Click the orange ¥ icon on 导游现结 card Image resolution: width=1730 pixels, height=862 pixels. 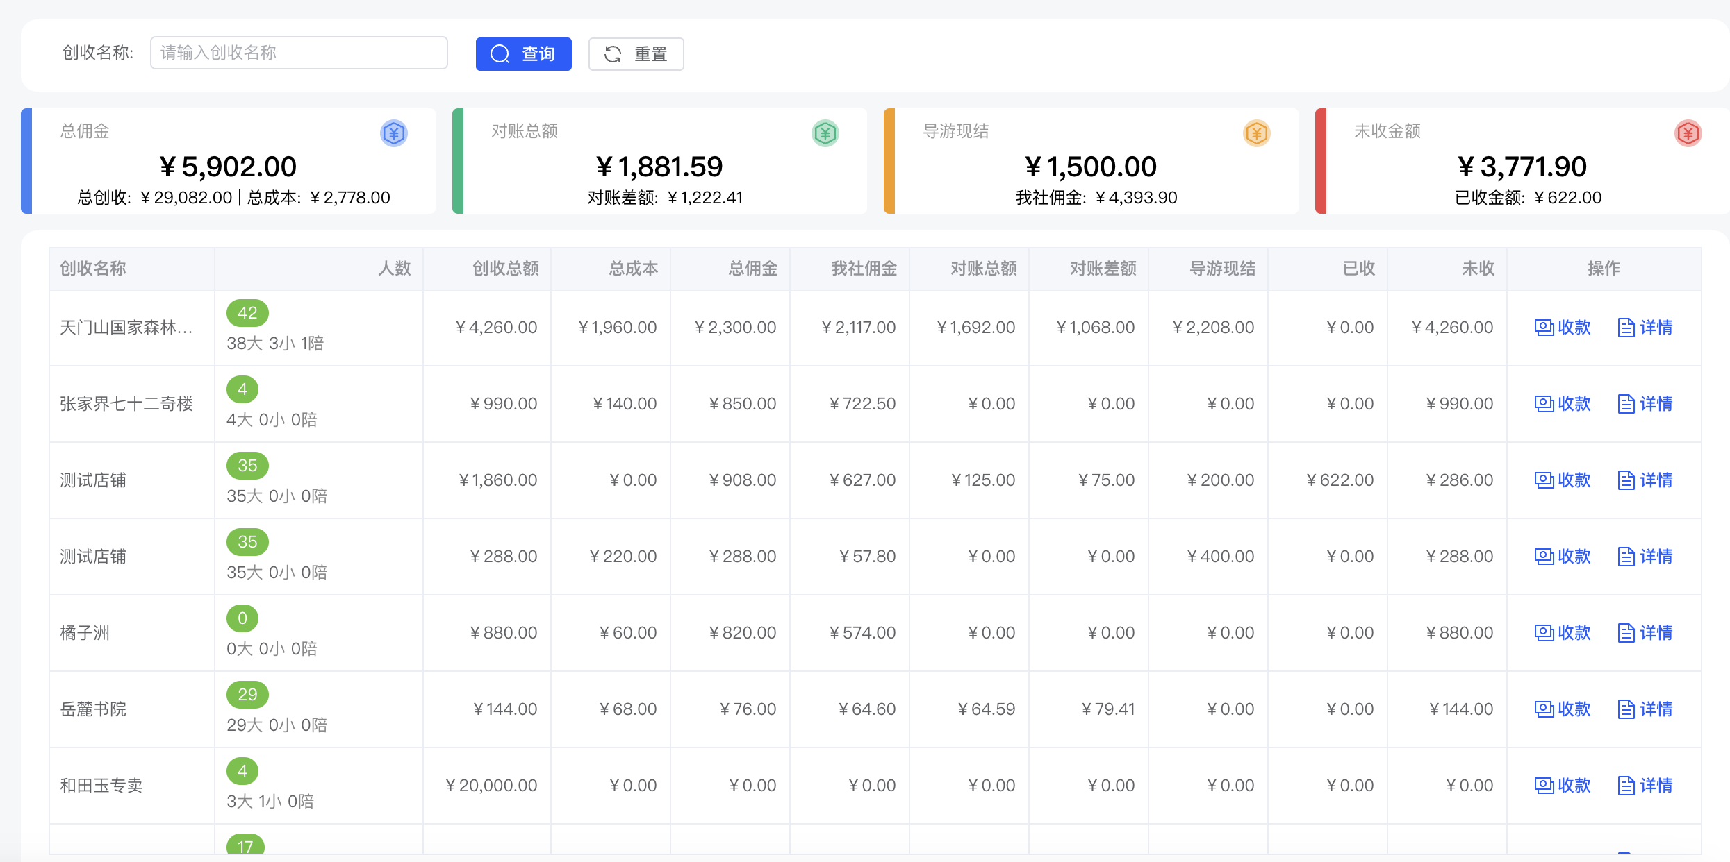point(1255,133)
